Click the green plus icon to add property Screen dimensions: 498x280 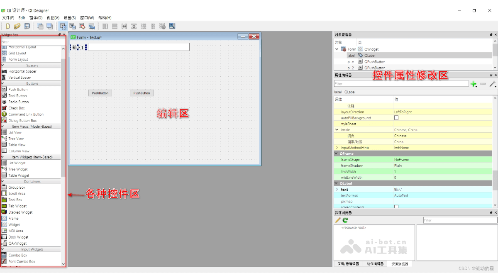[x=474, y=84]
